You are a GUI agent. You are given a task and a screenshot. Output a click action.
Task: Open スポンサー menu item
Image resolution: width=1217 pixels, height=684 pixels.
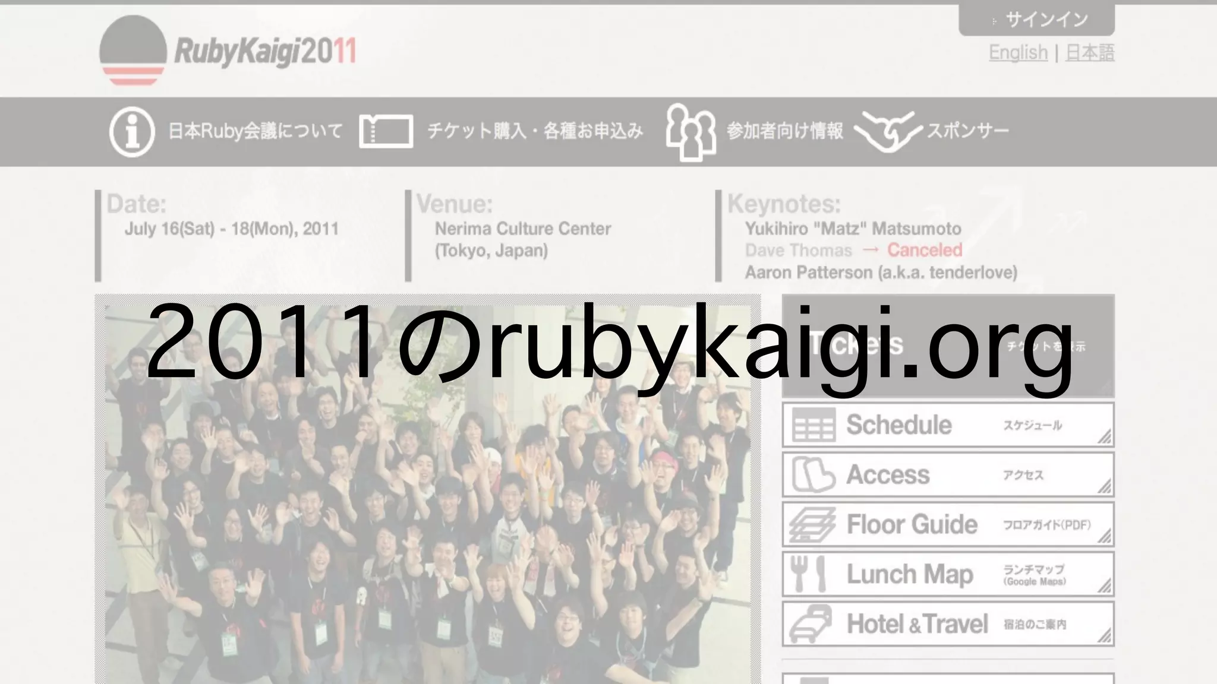[x=967, y=131]
